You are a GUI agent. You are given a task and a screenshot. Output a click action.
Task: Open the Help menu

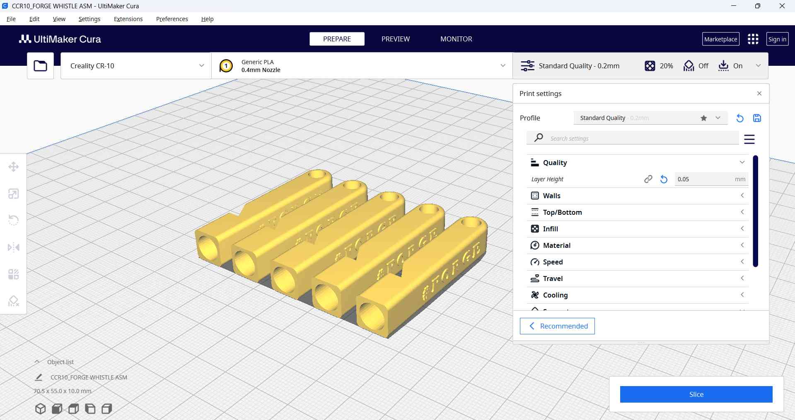[x=207, y=19]
